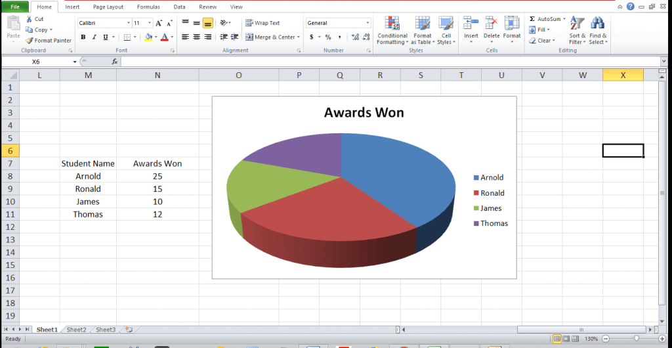
Task: Select the Awards Won chart title
Action: pos(364,112)
